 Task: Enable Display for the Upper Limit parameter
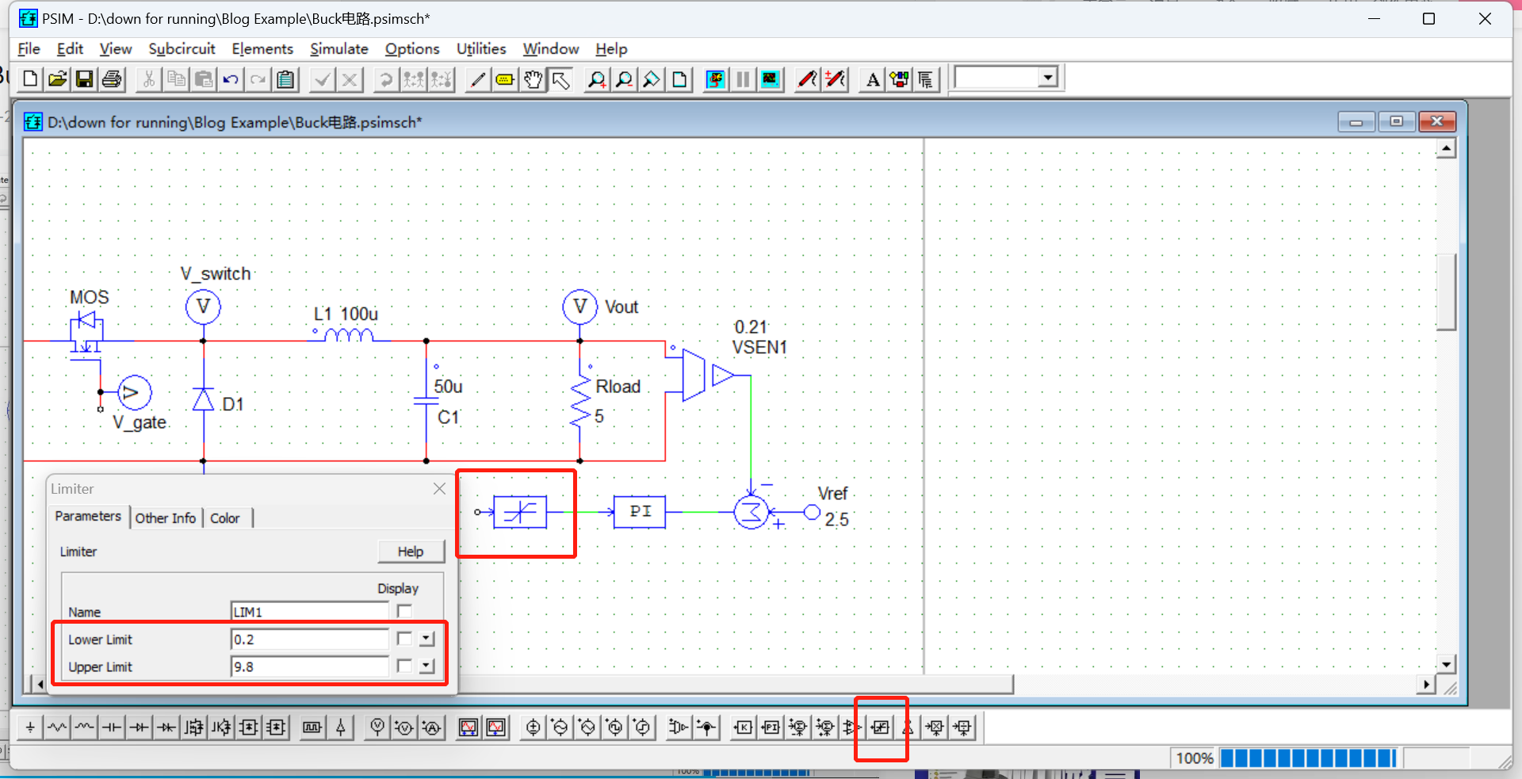click(x=404, y=666)
